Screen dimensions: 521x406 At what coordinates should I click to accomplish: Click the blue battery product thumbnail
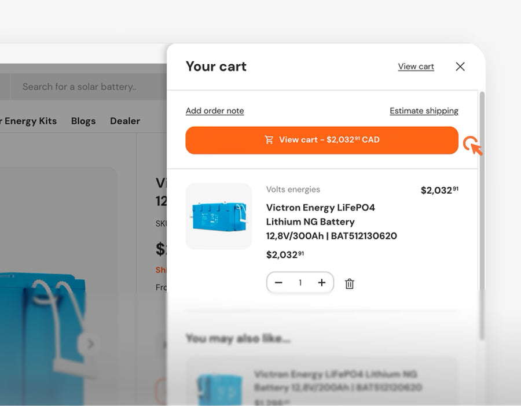point(218,216)
